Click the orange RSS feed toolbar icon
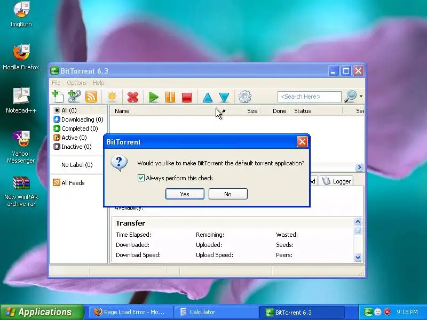This screenshot has height=320, width=427. coord(91,97)
